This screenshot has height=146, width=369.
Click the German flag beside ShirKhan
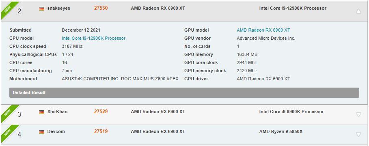pyautogui.click(x=42, y=112)
